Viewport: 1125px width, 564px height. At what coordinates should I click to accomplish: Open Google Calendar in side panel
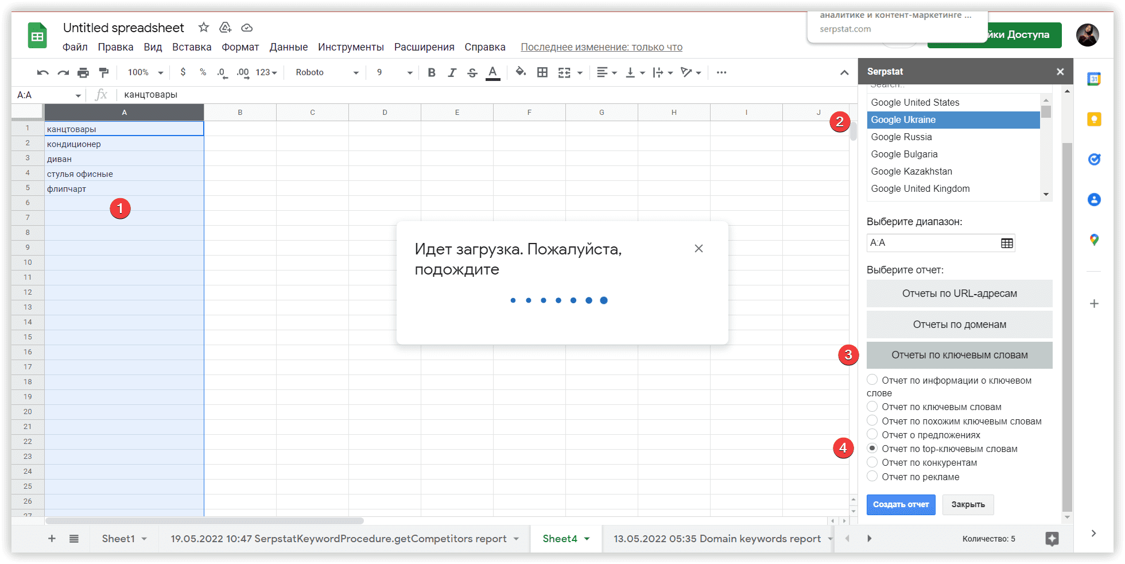(x=1094, y=79)
